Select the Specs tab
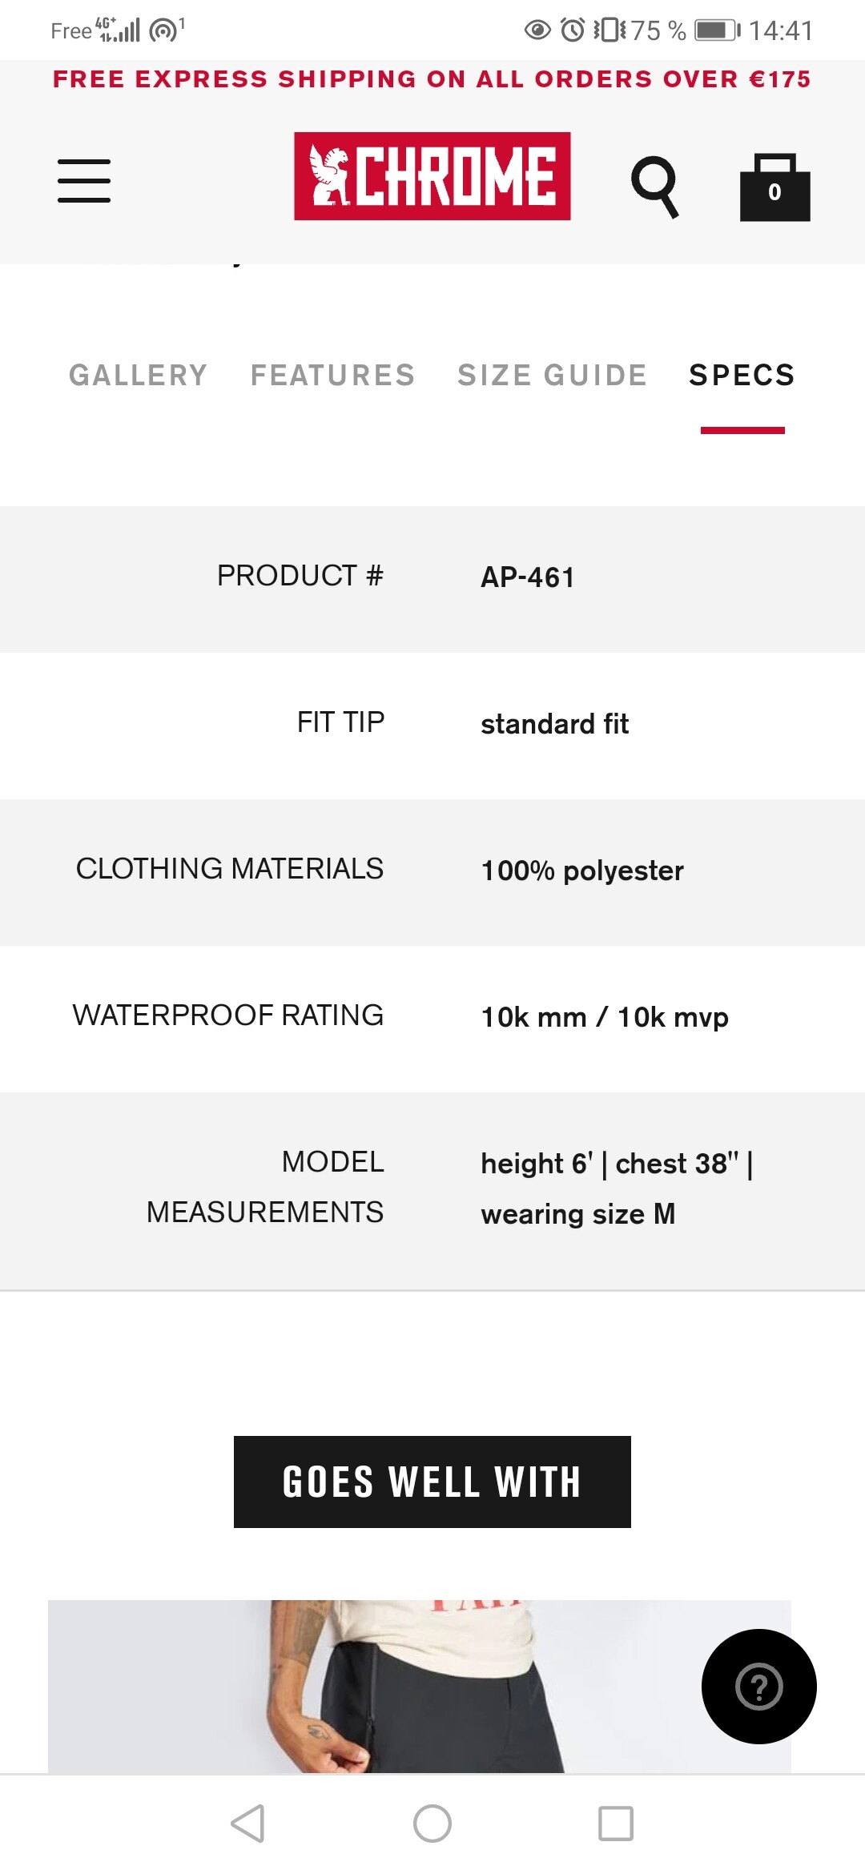The image size is (865, 1874). pyautogui.click(x=742, y=375)
